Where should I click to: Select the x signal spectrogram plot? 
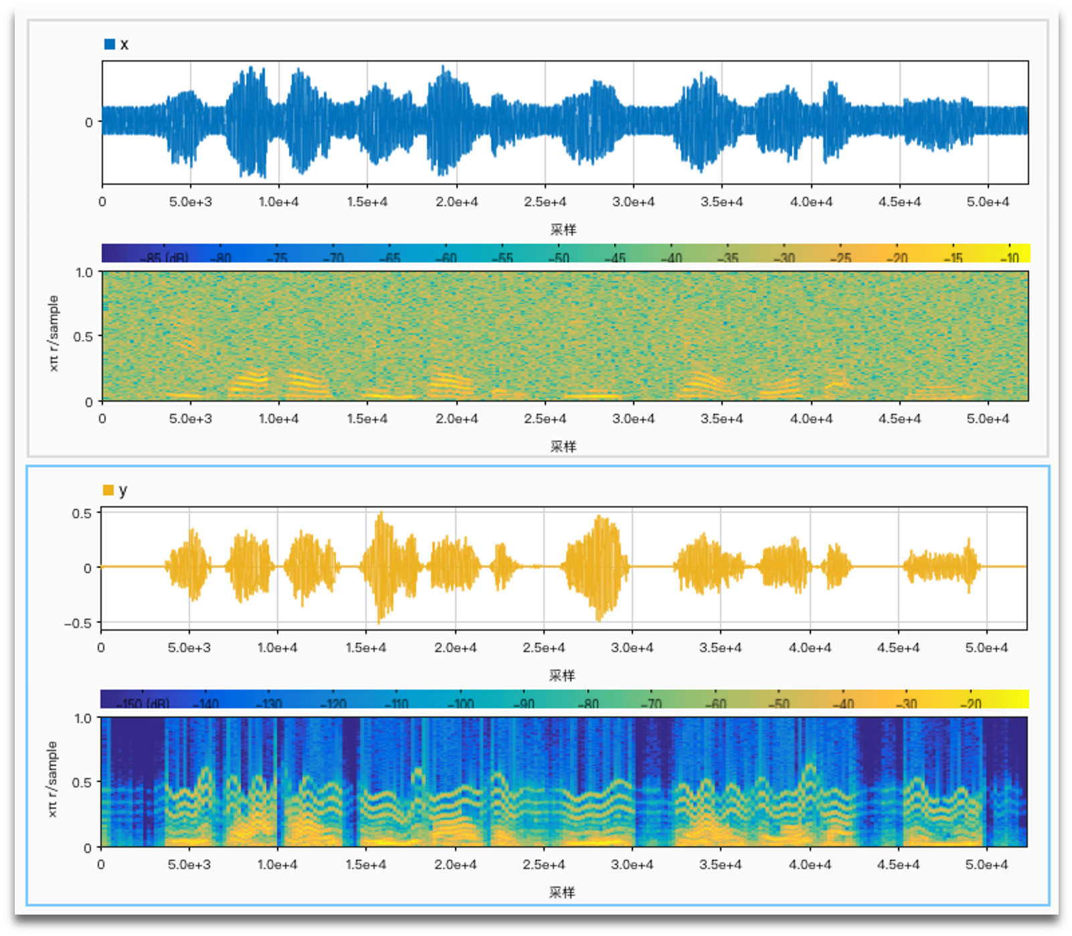(x=565, y=336)
